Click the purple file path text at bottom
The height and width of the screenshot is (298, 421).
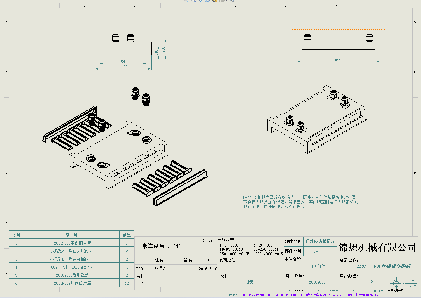click(x=310, y=295)
